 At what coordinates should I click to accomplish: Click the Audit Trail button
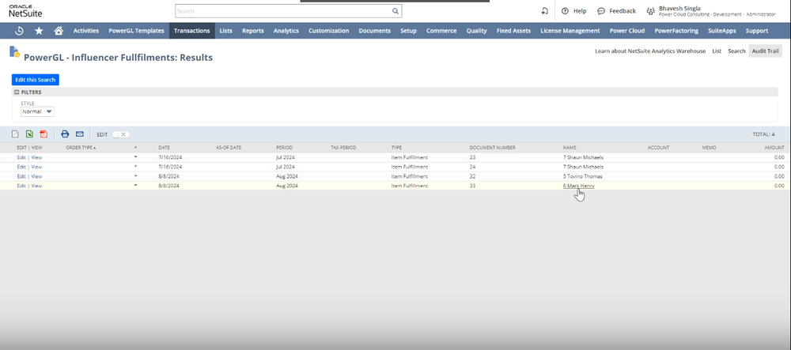pyautogui.click(x=765, y=51)
